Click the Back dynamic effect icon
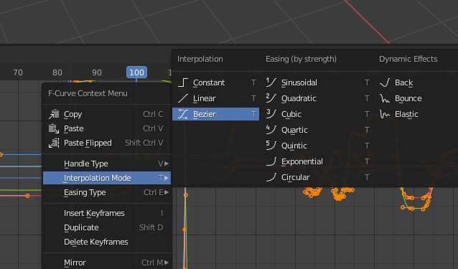Image resolution: width=458 pixels, height=269 pixels. 385,82
